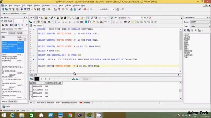This screenshot has width=211, height=118.
Task: Open the Session menu
Action: pos(37,6)
